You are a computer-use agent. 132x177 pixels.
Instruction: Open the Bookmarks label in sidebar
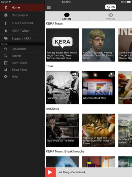click(19, 49)
